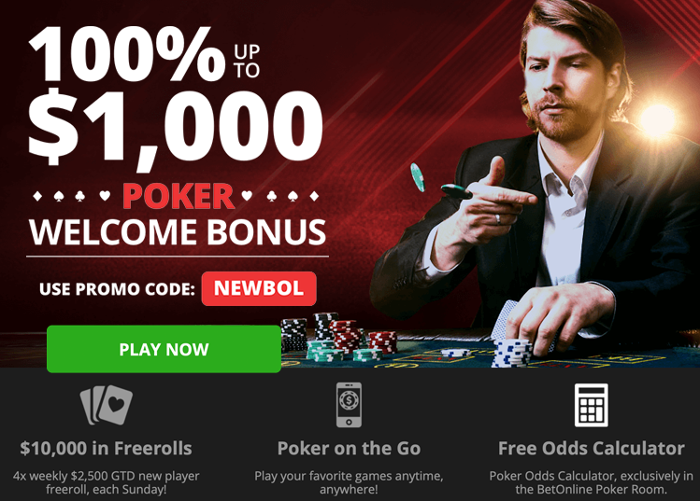The height and width of the screenshot is (501, 700).
Task: Open the Poker on the Go heading
Action: 349,449
